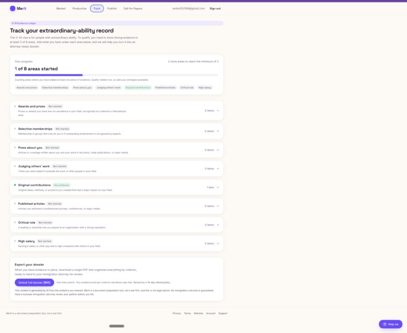Open the Productize nav tab
This screenshot has height=333, width=407.
pyautogui.click(x=80, y=9)
